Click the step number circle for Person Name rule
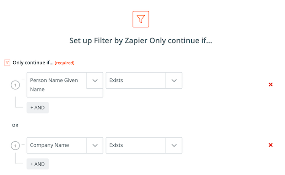Screen dimensions: 285x175 pyautogui.click(x=15, y=85)
